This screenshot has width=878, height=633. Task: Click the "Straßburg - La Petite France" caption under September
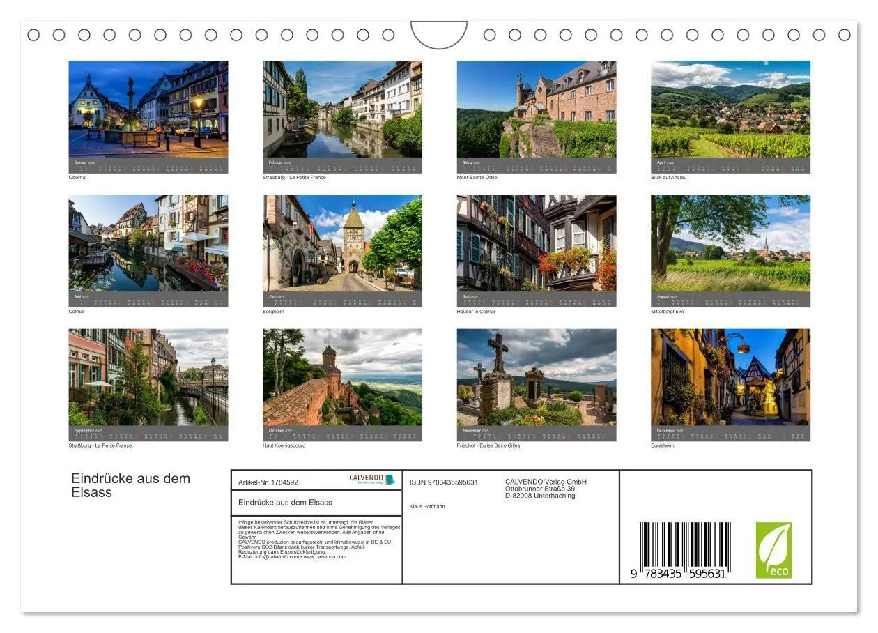[x=100, y=445]
